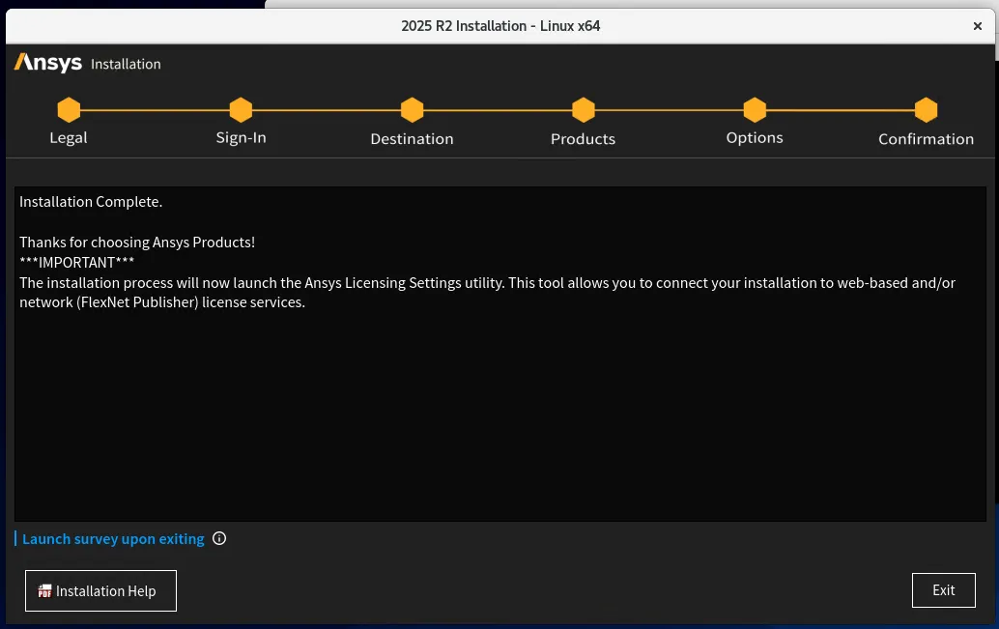Image resolution: width=999 pixels, height=629 pixels.
Task: Toggle Launch survey upon exiting
Action: click(x=113, y=539)
